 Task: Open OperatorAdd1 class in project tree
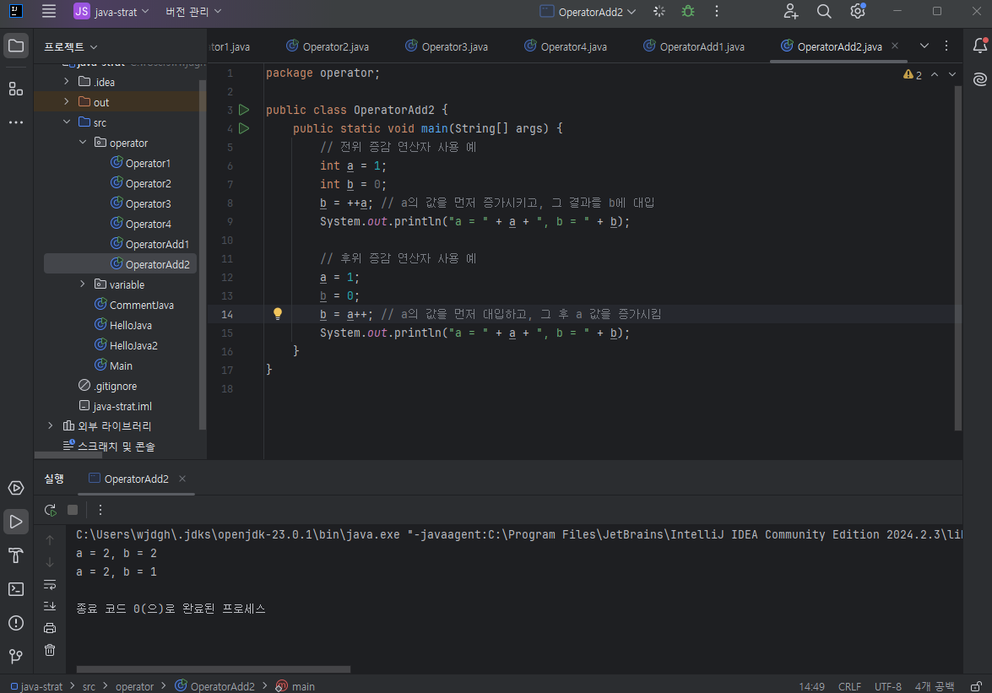[150, 244]
